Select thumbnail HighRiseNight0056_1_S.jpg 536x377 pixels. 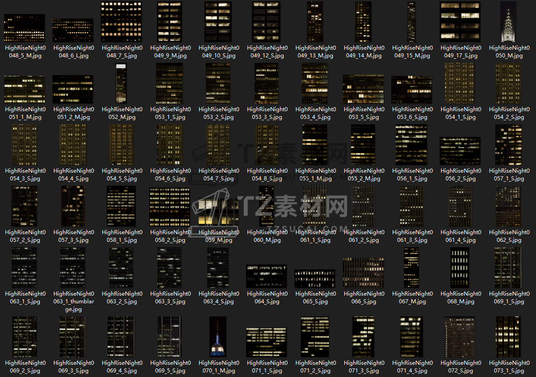(x=412, y=145)
